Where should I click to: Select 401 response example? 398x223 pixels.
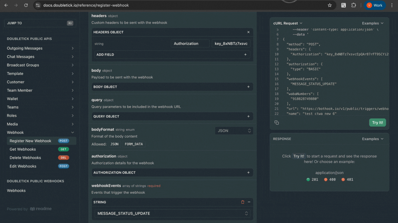tap(348, 179)
